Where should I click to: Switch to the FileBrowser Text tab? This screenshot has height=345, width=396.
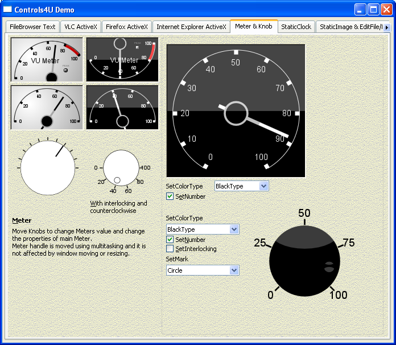coord(32,27)
